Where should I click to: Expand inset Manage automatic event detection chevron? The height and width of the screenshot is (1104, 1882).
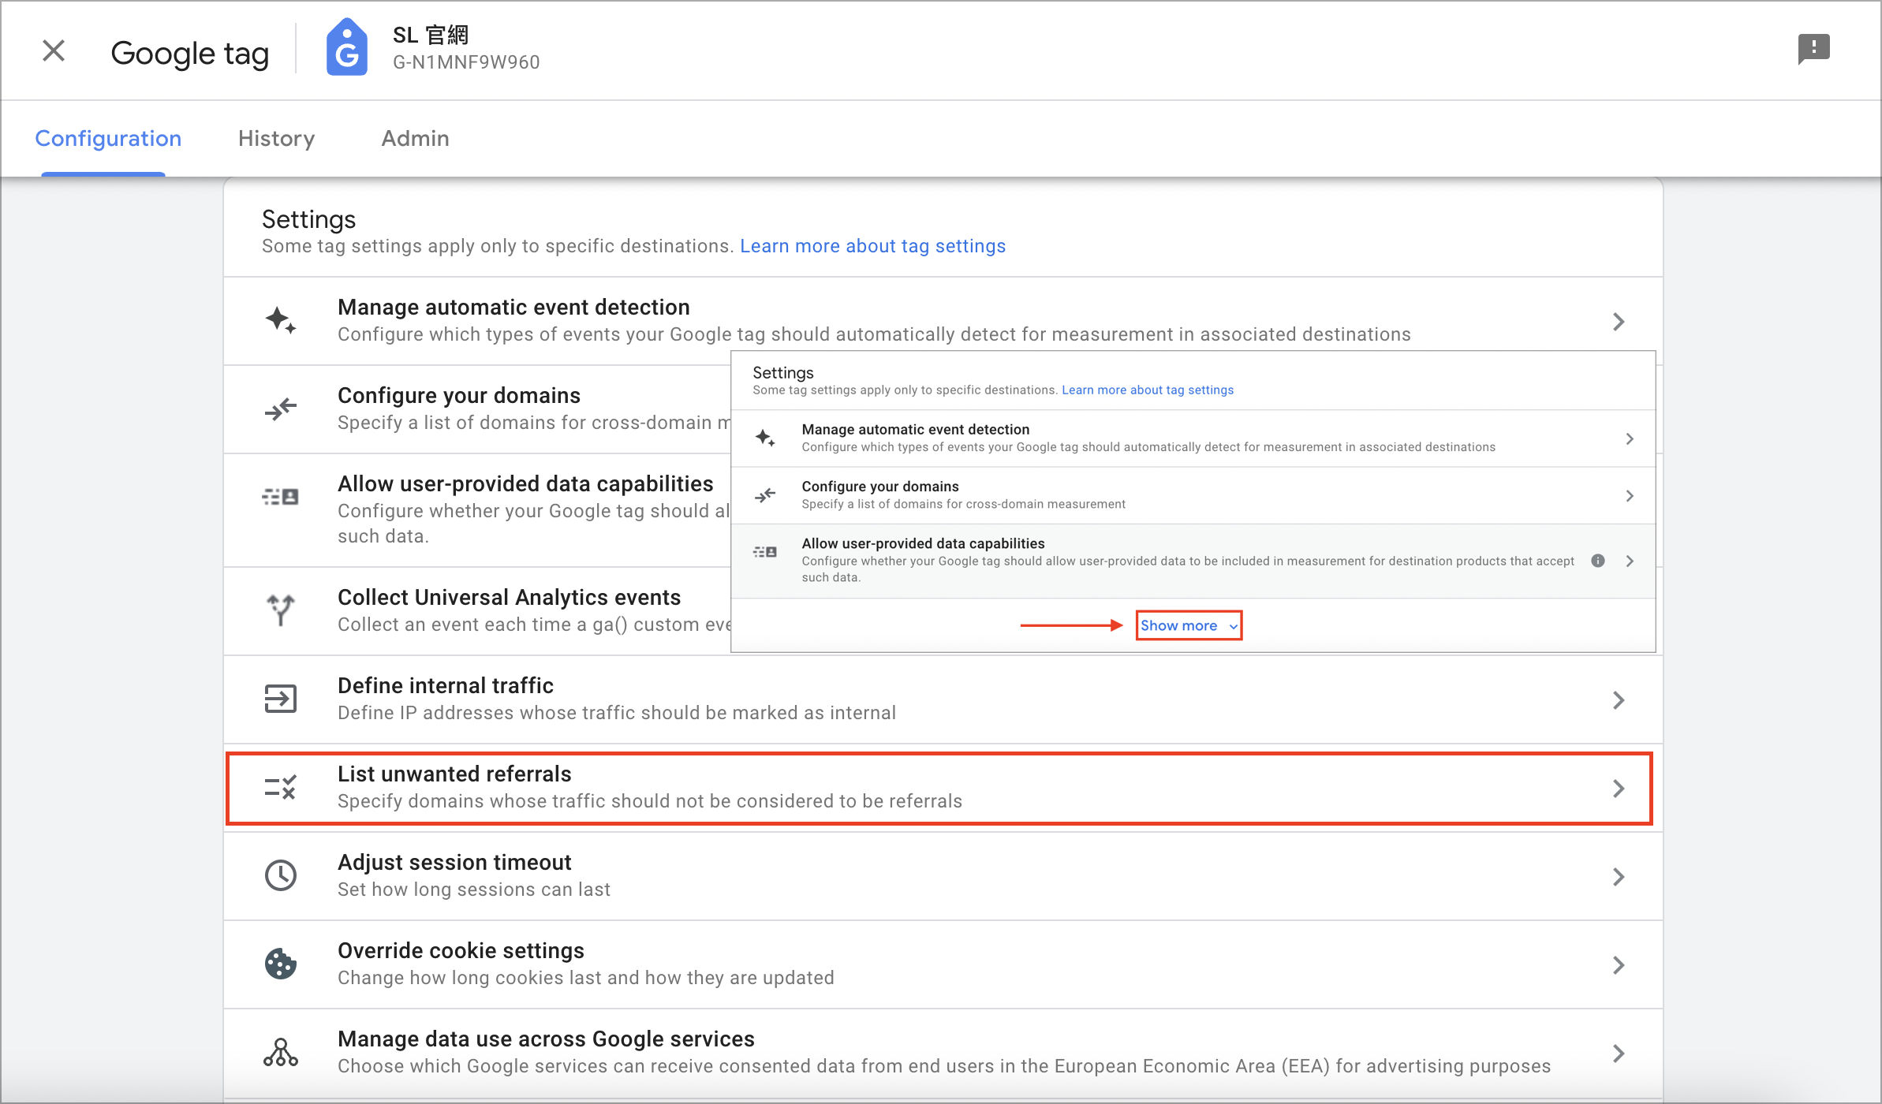[1630, 438]
